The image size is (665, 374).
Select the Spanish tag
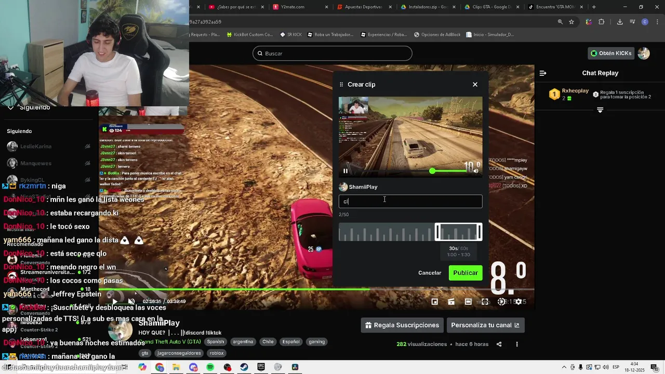215,342
